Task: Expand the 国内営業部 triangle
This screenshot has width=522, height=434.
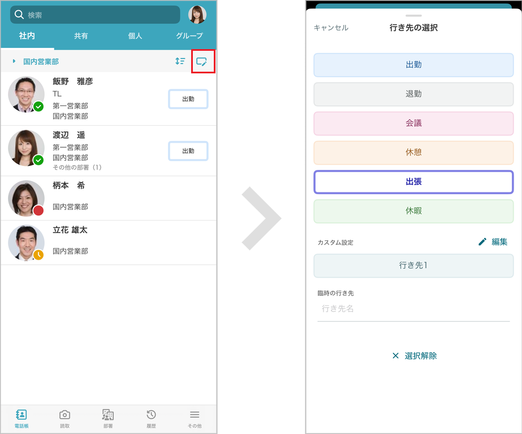Action: click(x=14, y=61)
